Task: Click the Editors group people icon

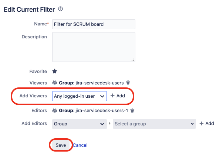Action: coord(55,110)
